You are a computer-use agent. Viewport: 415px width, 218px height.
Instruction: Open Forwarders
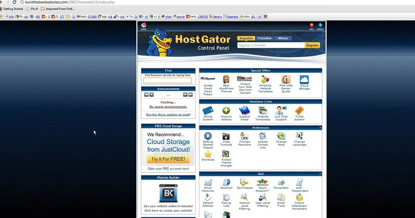click(281, 184)
